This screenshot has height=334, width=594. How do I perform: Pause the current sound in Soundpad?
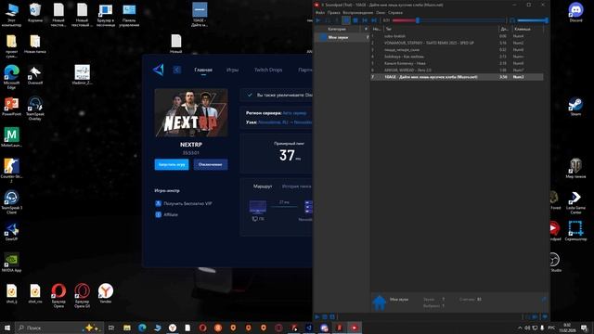tap(346, 20)
